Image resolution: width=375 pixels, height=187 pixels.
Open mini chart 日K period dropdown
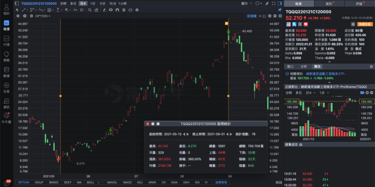311,93
